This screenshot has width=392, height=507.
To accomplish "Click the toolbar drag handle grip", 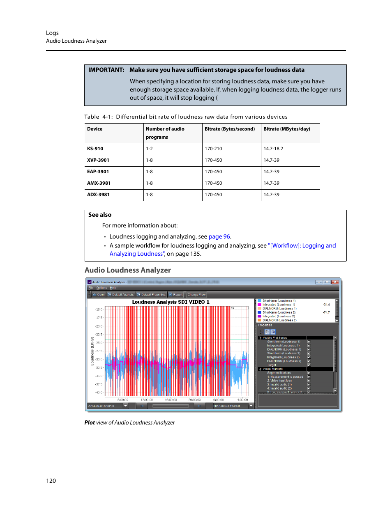I will coord(89,294).
